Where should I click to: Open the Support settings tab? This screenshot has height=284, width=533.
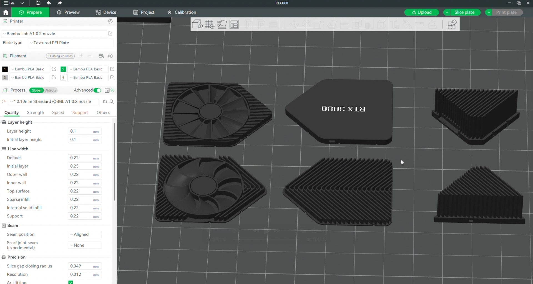(x=80, y=113)
